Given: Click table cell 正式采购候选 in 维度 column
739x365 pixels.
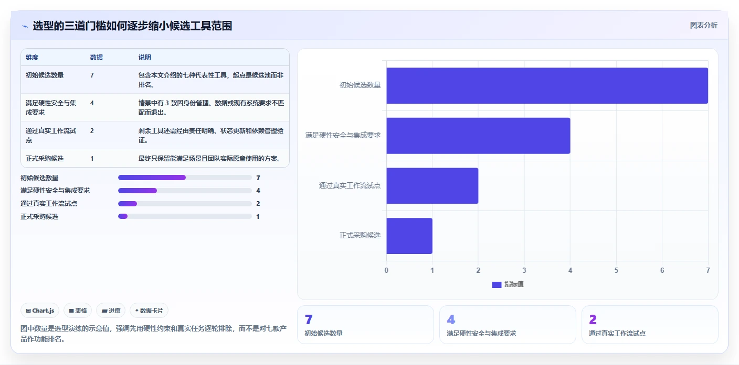Looking at the screenshot, I should 45,158.
